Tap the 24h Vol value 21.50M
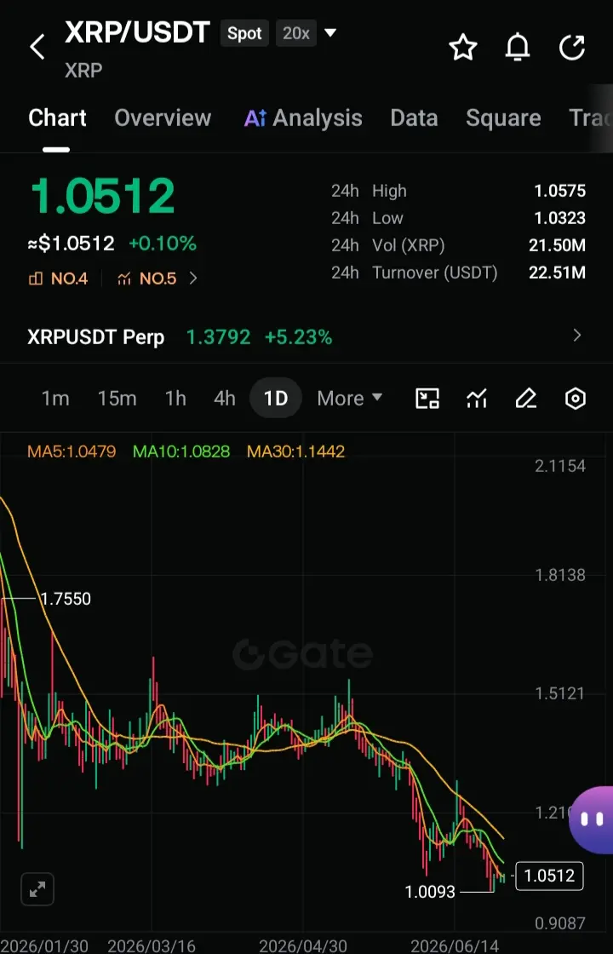 557,245
